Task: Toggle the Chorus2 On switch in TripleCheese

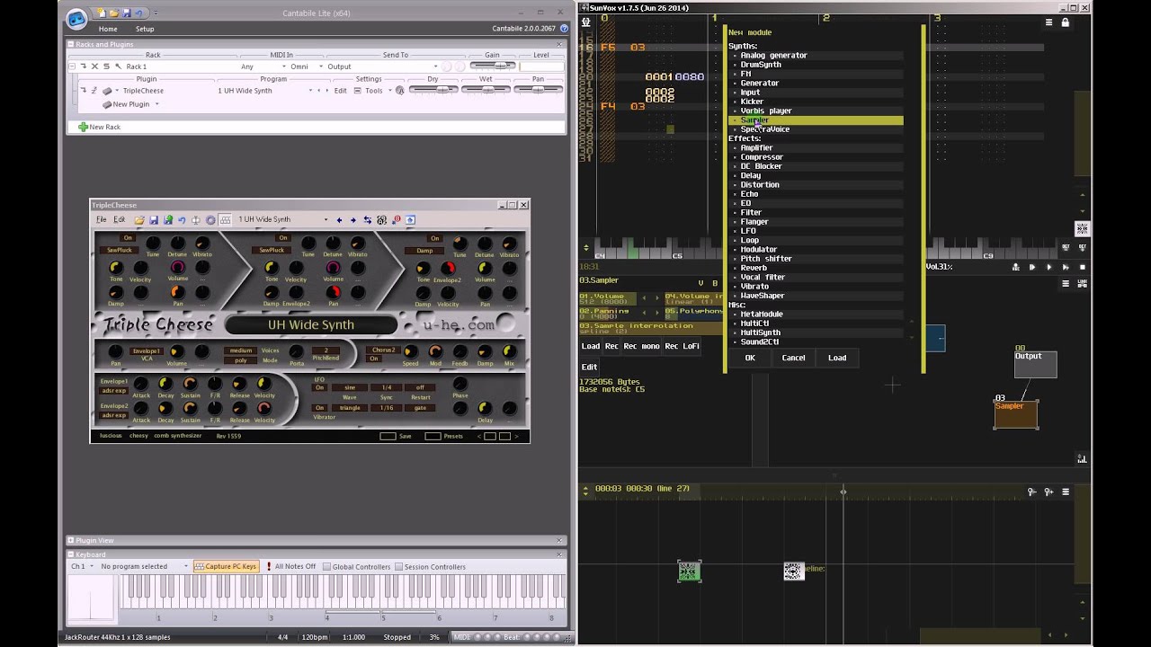Action: [x=374, y=359]
